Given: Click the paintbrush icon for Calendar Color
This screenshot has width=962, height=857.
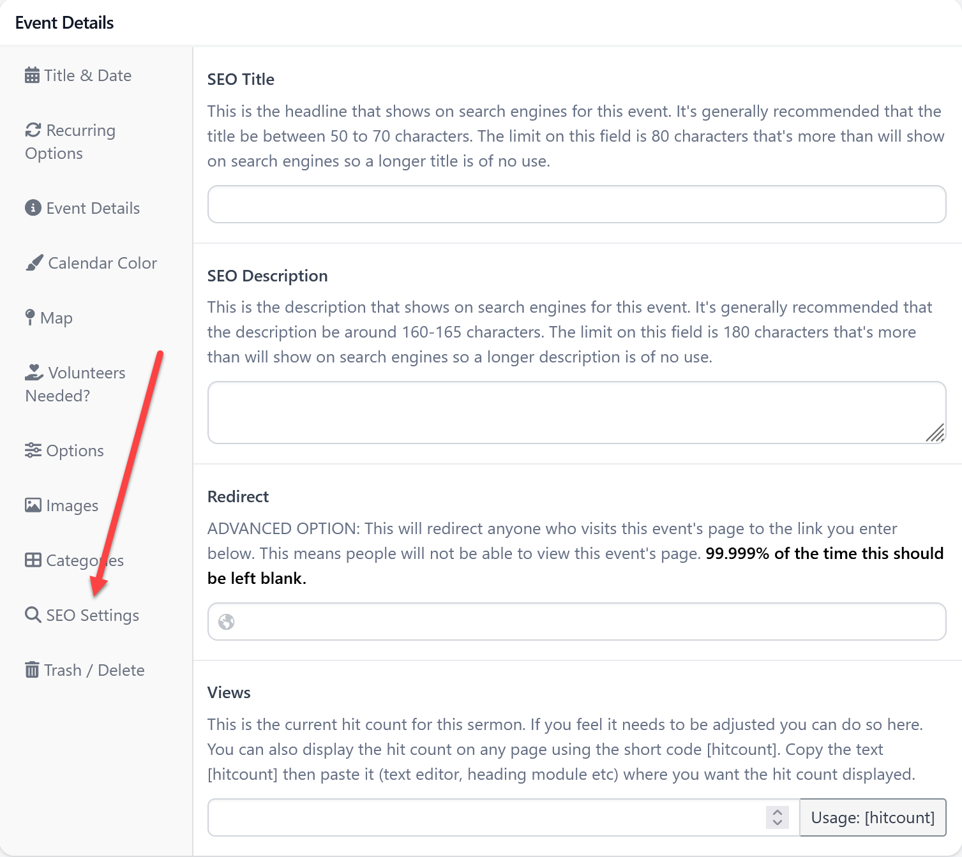Looking at the screenshot, I should point(34,263).
